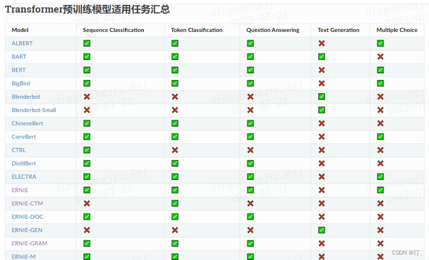429x260 pixels.
Task: Click ERNIE's Multiple Choice check mark
Action: point(380,190)
